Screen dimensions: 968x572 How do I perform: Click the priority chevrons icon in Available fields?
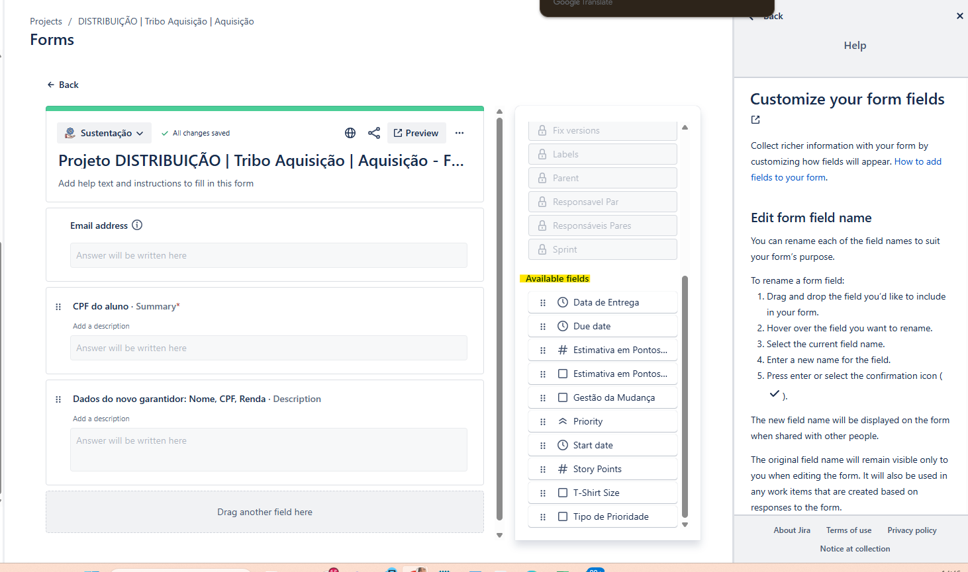click(563, 421)
